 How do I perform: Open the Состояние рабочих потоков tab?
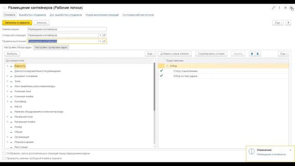tap(138, 15)
